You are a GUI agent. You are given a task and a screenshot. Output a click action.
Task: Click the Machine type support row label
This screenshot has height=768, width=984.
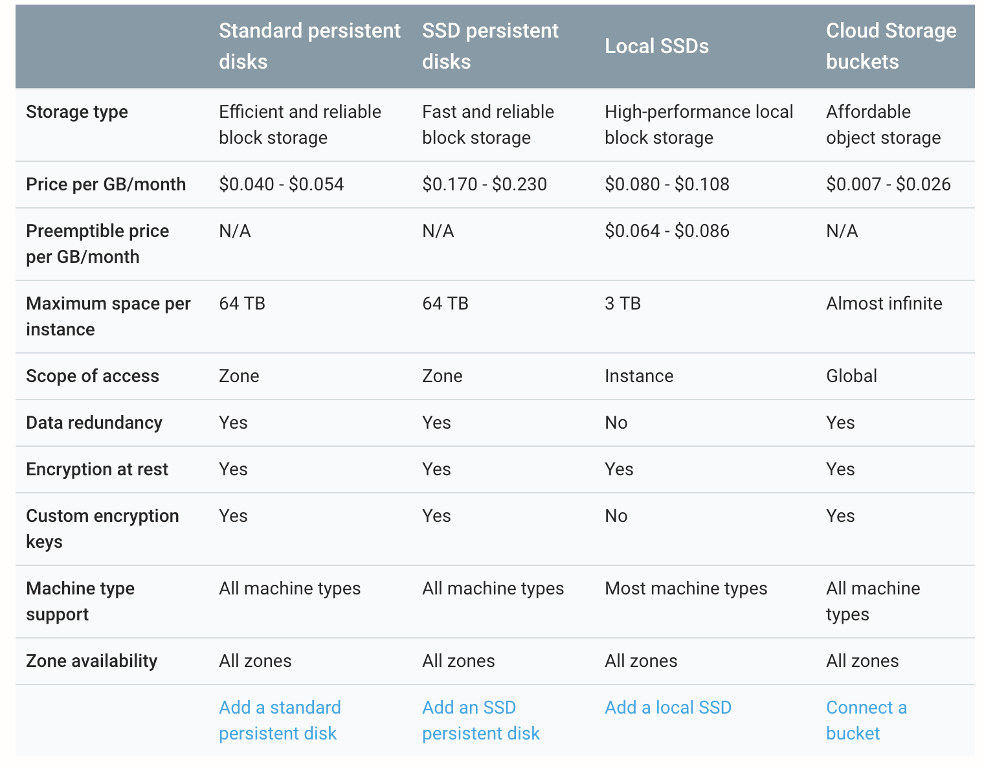80,602
